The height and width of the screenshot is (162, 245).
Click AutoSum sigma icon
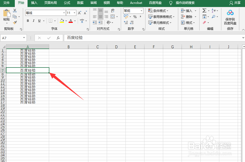pyautogui.click(x=204, y=11)
